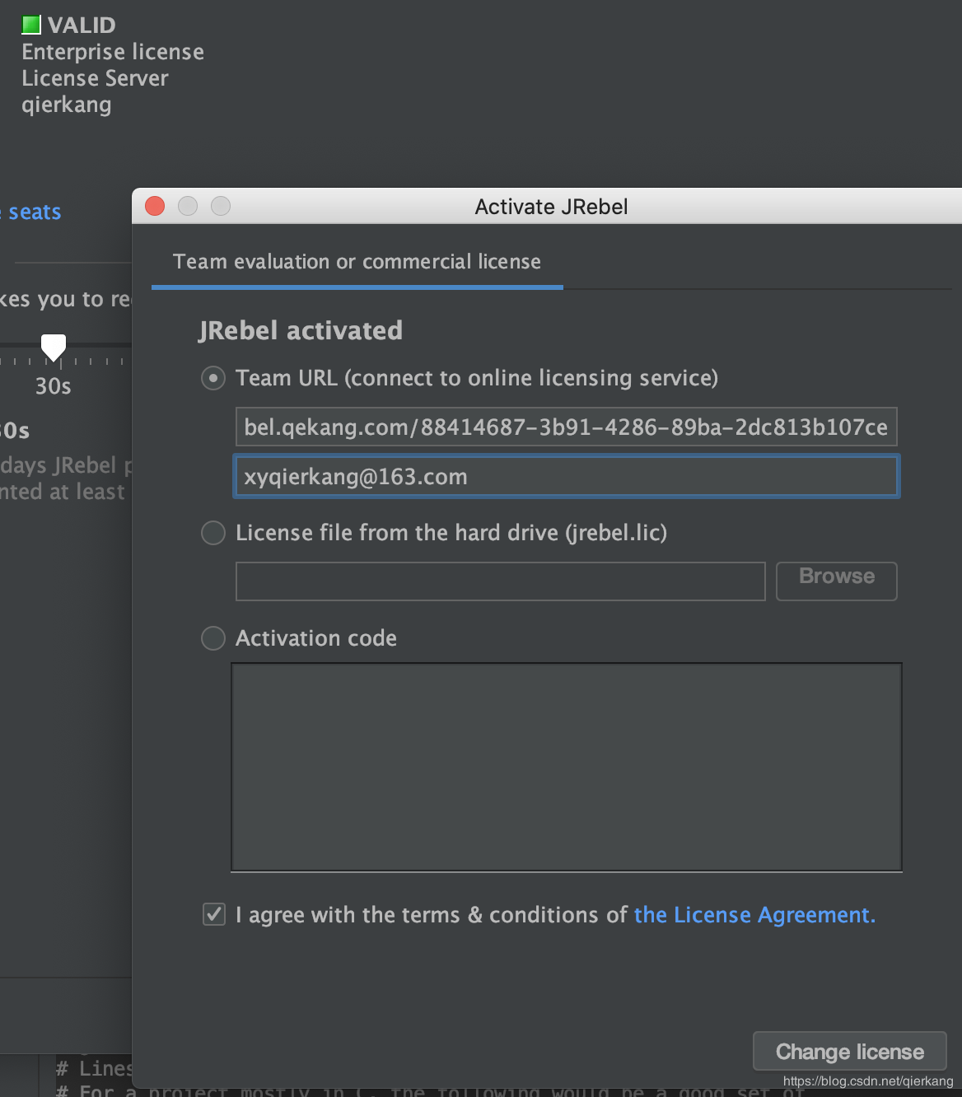Focus the Team URL input field

point(567,427)
